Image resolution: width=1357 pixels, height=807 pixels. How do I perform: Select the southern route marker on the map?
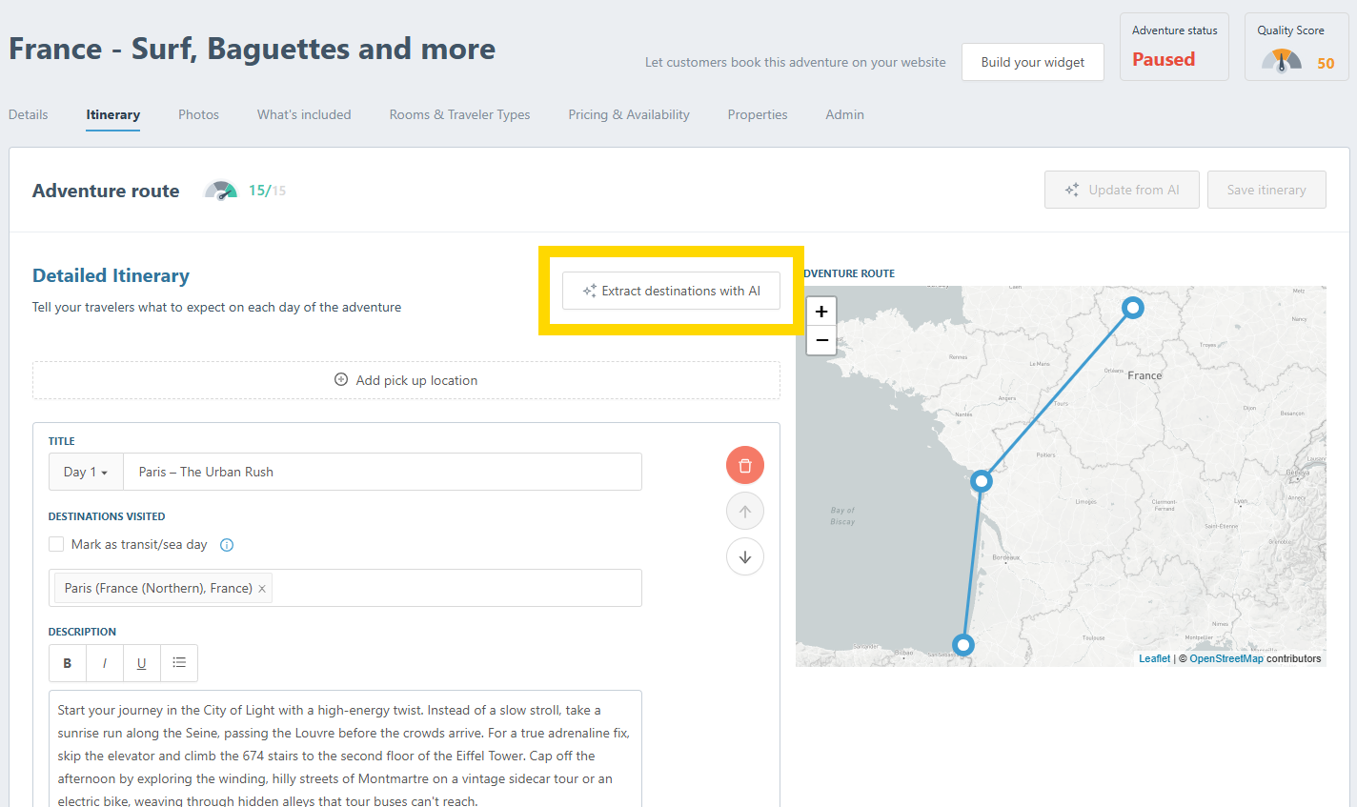(963, 645)
